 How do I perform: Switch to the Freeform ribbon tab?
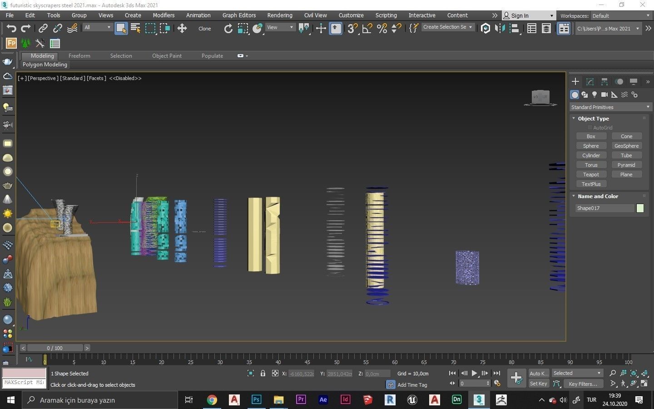pos(79,56)
